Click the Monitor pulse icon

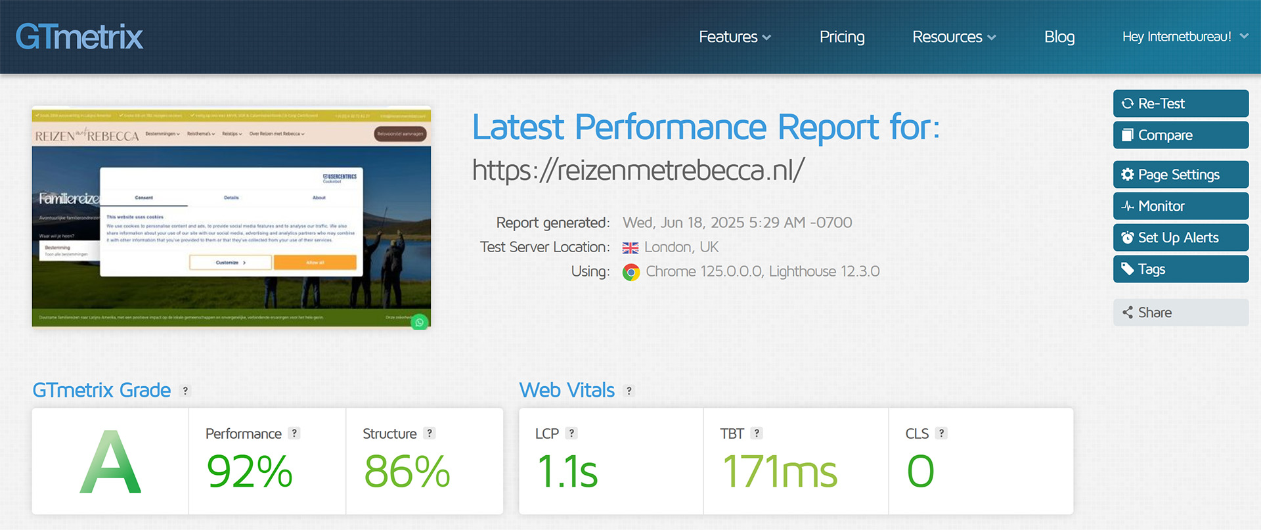coord(1128,206)
